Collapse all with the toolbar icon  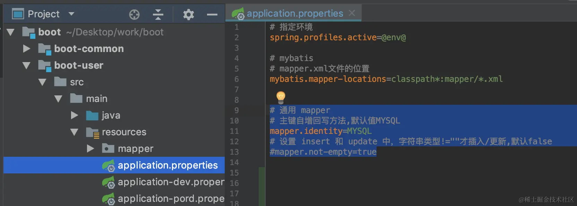(158, 14)
